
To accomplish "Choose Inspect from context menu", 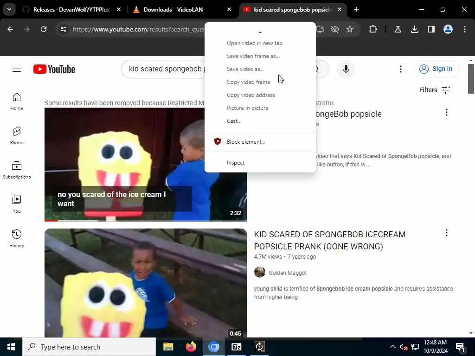I will pos(260,163).
